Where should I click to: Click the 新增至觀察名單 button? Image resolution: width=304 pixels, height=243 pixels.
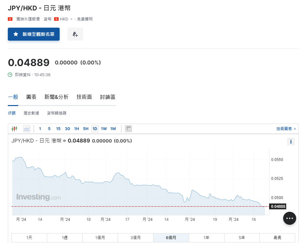(34, 34)
